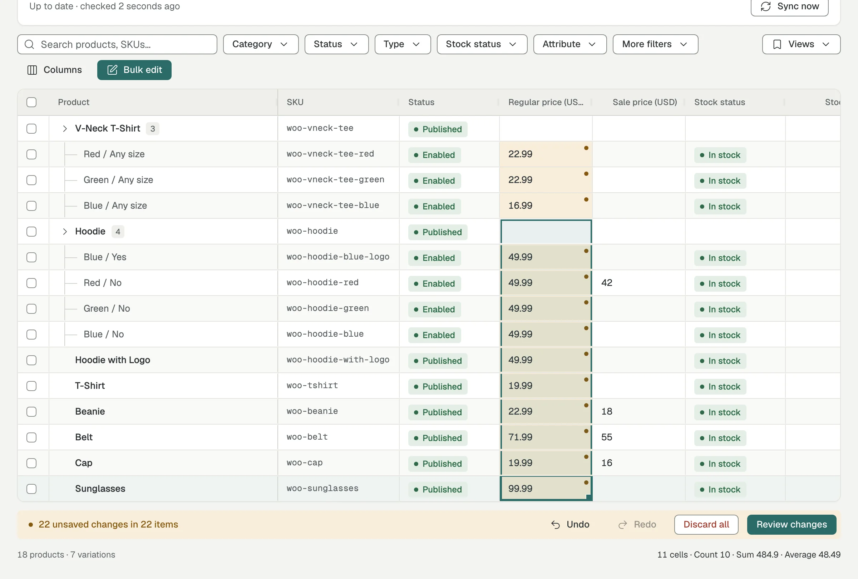Click the 22 unsaved changes notice
Viewport: 858px width, 579px height.
pyautogui.click(x=103, y=524)
